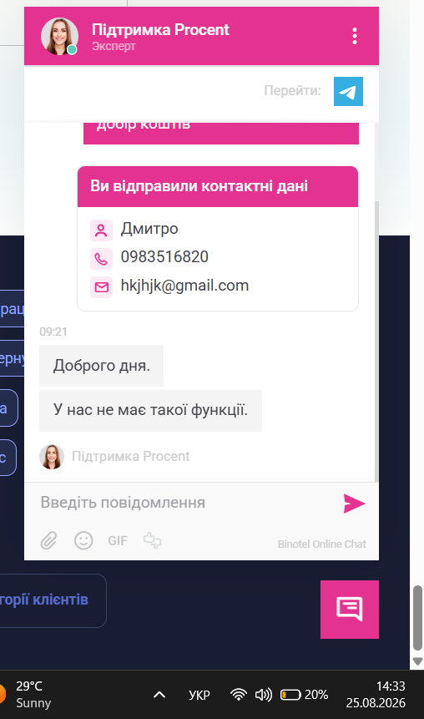Open Telegram via the paper plane icon
424x719 pixels.
[x=348, y=91]
